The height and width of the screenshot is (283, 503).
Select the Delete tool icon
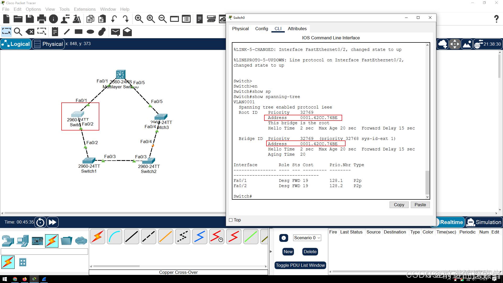[30, 32]
